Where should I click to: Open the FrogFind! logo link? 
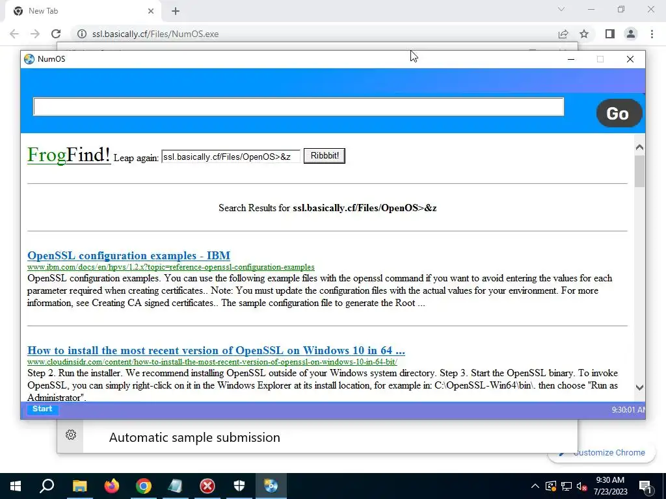(69, 155)
